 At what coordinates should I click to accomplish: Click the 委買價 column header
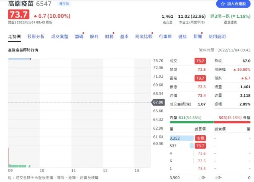200,129
